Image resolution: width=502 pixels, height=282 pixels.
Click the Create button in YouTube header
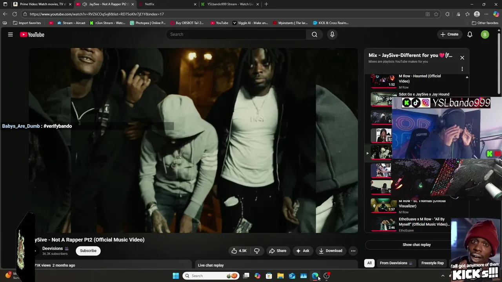click(449, 34)
